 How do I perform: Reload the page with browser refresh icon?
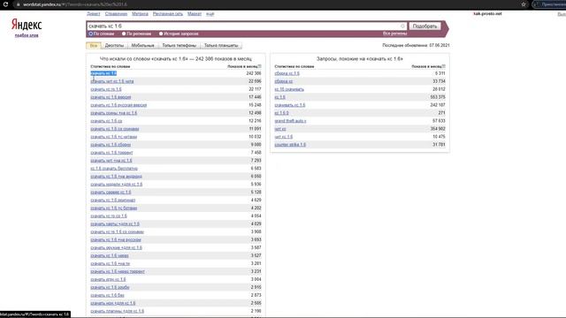click(x=5, y=4)
